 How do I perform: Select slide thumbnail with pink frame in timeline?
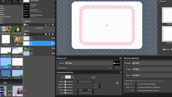click(x=17, y=91)
